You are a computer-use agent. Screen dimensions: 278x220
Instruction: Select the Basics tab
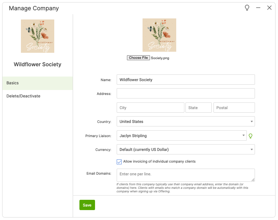38,83
